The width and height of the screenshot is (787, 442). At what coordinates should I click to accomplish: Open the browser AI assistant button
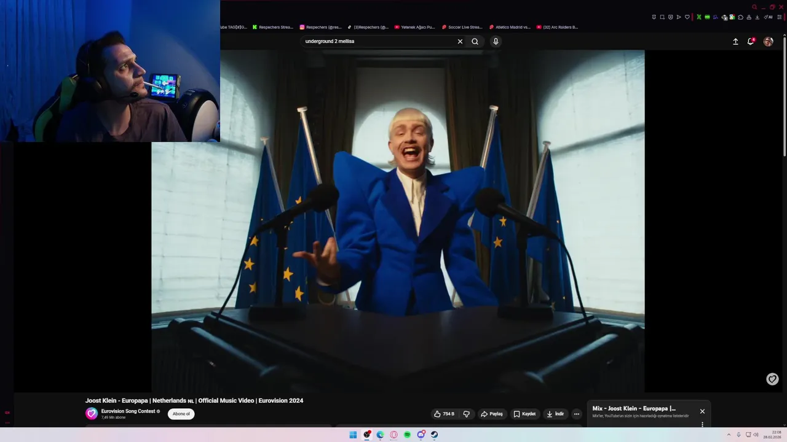pyautogui.click(x=768, y=17)
